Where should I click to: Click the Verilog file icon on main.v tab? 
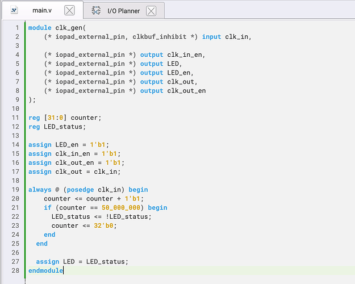[x=14, y=10]
